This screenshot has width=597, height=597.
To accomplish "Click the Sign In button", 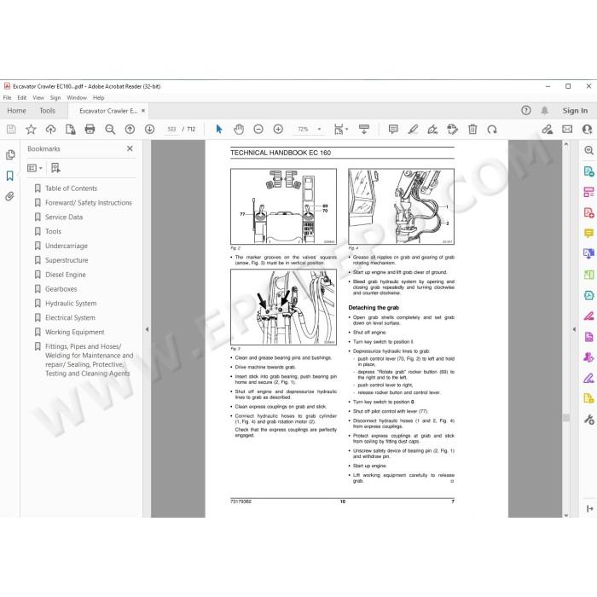I will click(x=575, y=111).
